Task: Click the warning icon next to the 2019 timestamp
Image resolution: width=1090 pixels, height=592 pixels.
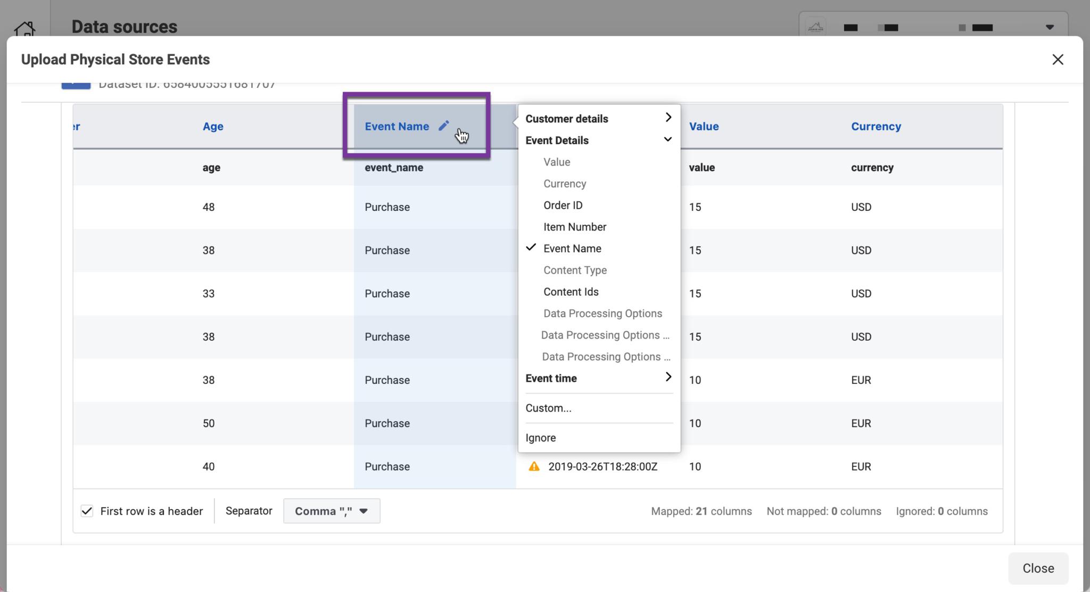Action: tap(534, 466)
